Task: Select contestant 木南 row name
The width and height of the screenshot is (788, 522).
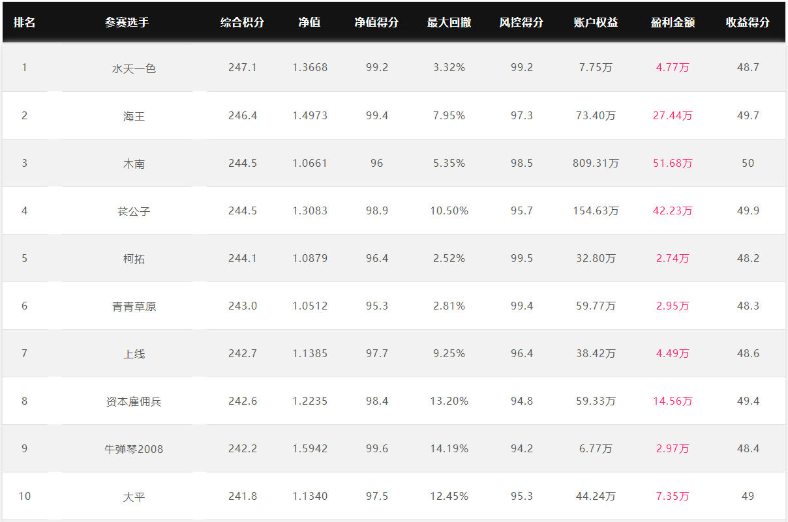Action: tap(134, 164)
